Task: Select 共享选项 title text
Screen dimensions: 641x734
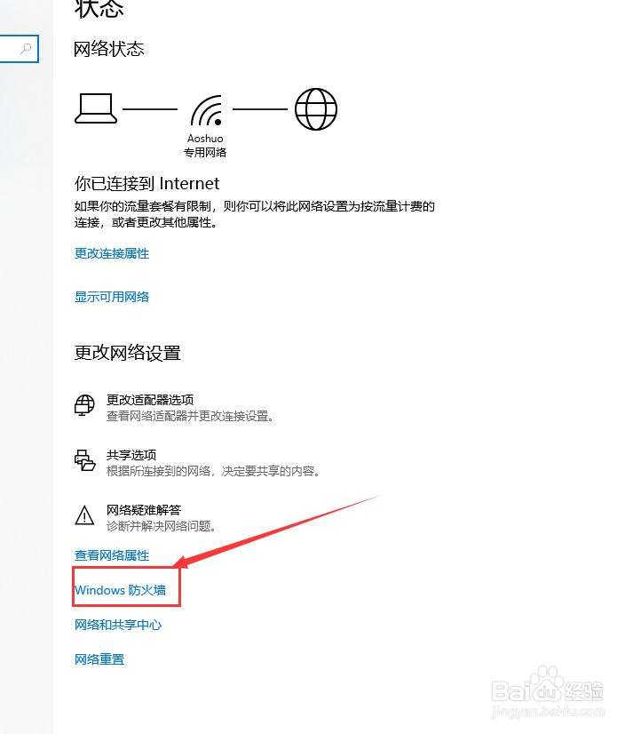Action: click(131, 455)
